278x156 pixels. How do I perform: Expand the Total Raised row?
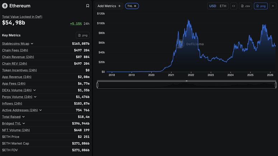23,117
